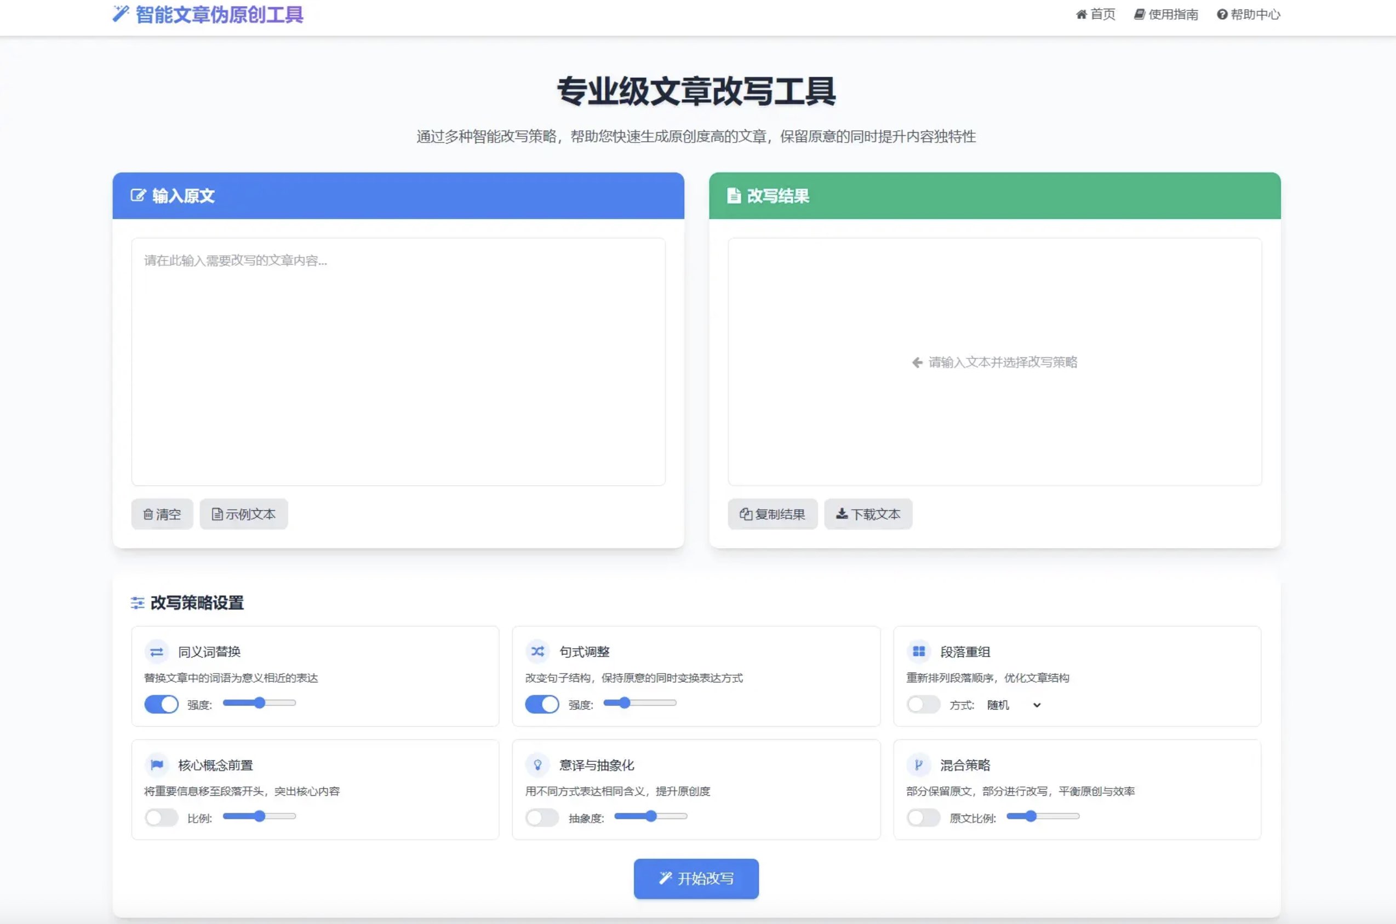The image size is (1396, 924).
Task: Open the 方式 随机 dropdown
Action: coord(1013,705)
